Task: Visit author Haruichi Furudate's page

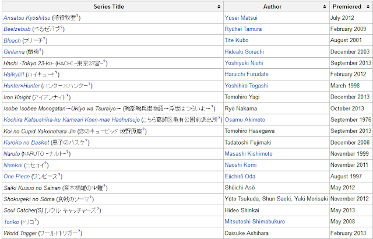Action: 247,74
